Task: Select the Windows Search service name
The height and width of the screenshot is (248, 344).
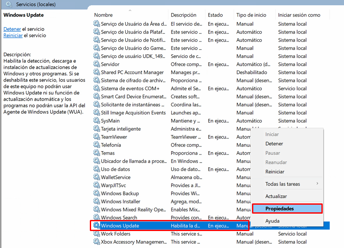Action: pos(119,217)
